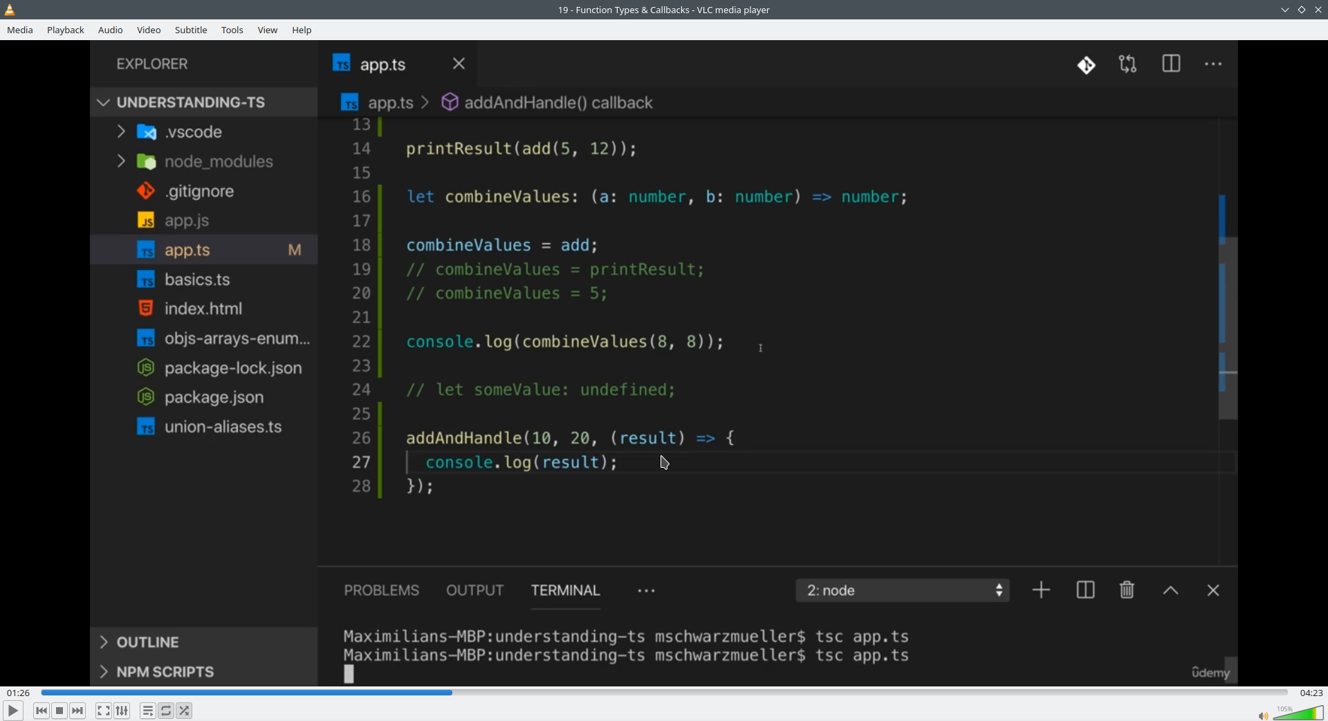1328x721 pixels.
Task: Click the total time 04:23 label
Action: click(1311, 693)
